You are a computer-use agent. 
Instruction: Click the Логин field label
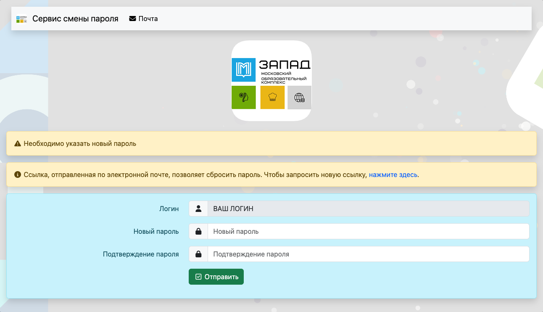[x=169, y=209]
